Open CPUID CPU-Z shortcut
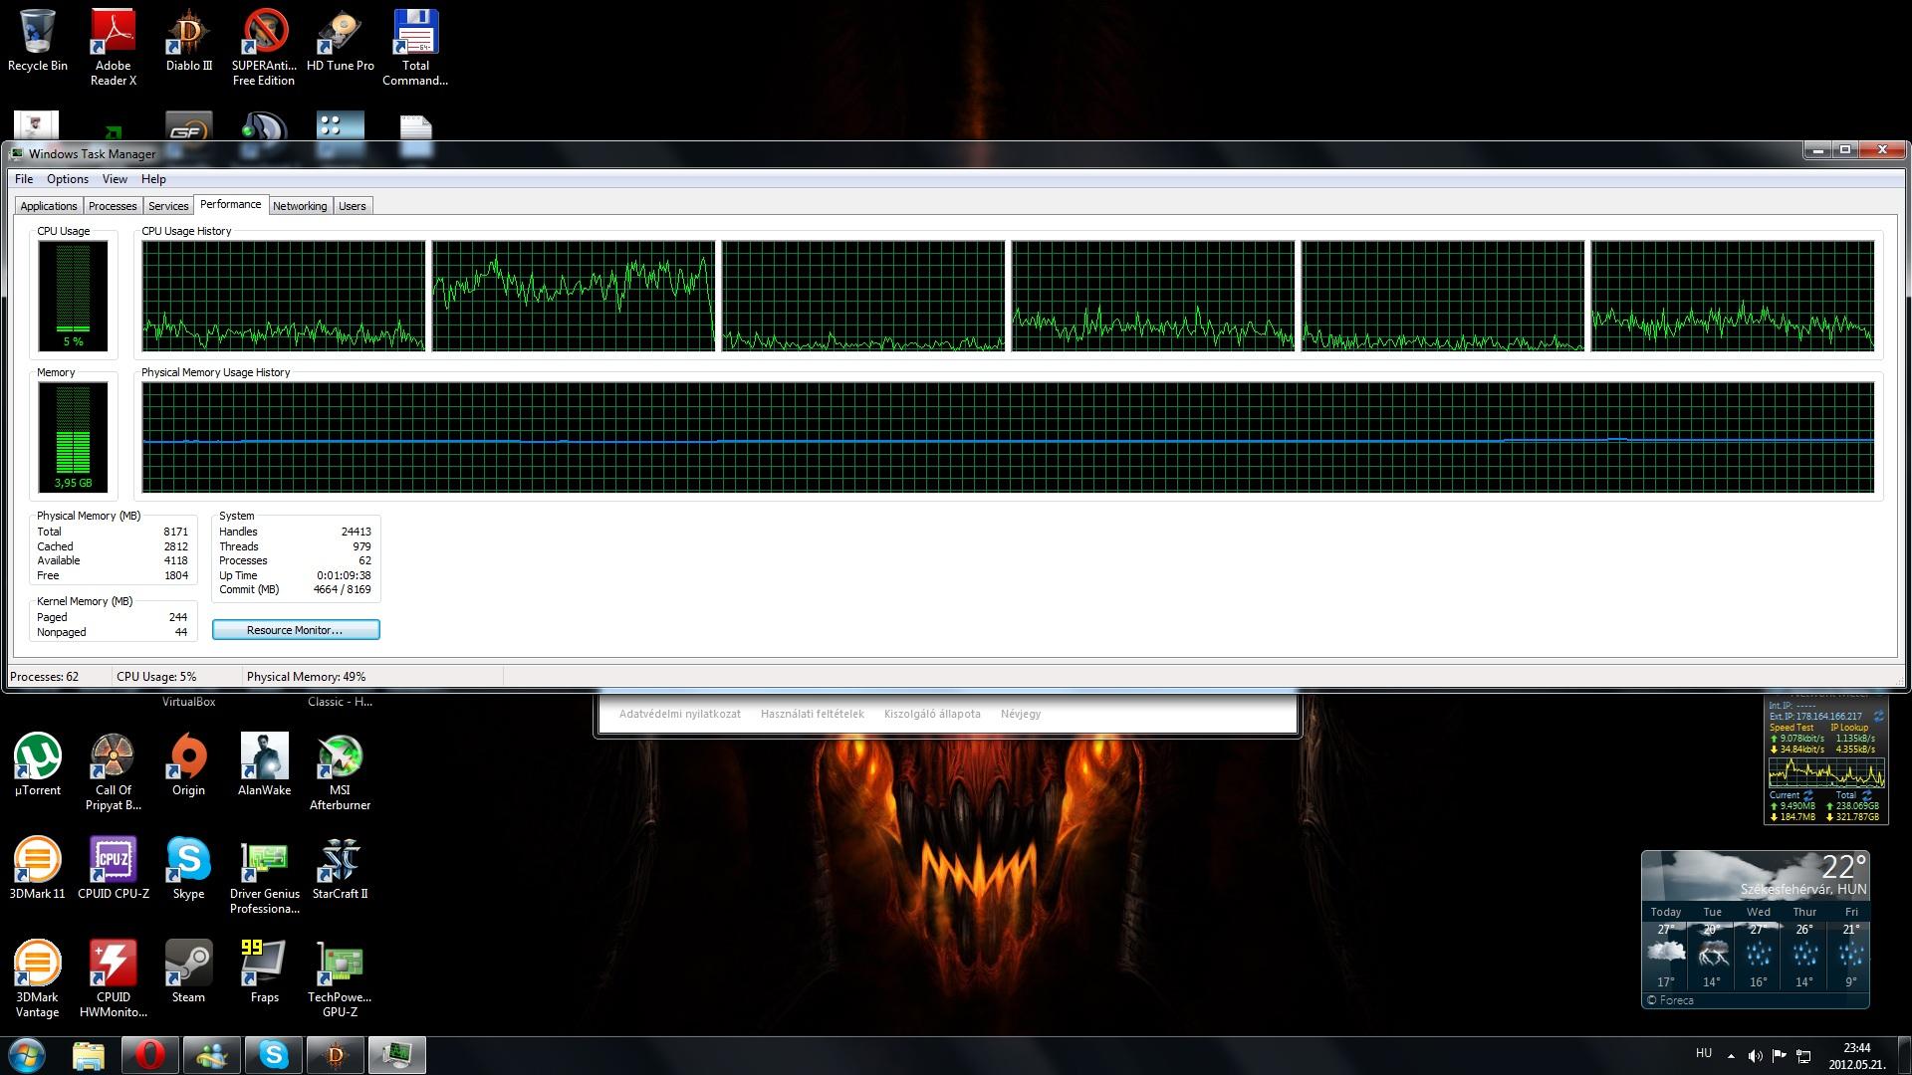This screenshot has width=1912, height=1075. 114,868
